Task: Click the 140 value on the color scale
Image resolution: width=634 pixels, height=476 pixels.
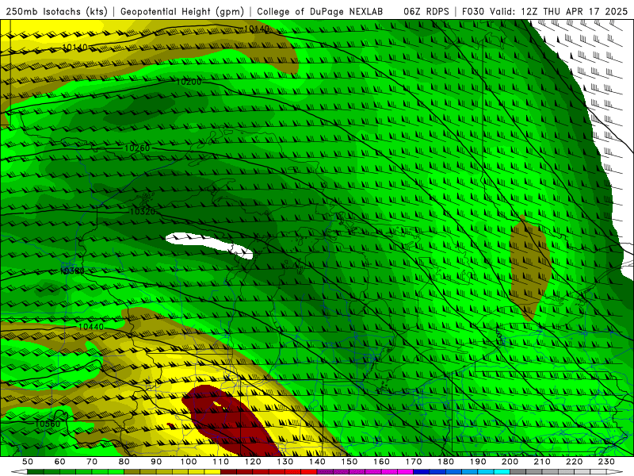Action: coord(318,462)
